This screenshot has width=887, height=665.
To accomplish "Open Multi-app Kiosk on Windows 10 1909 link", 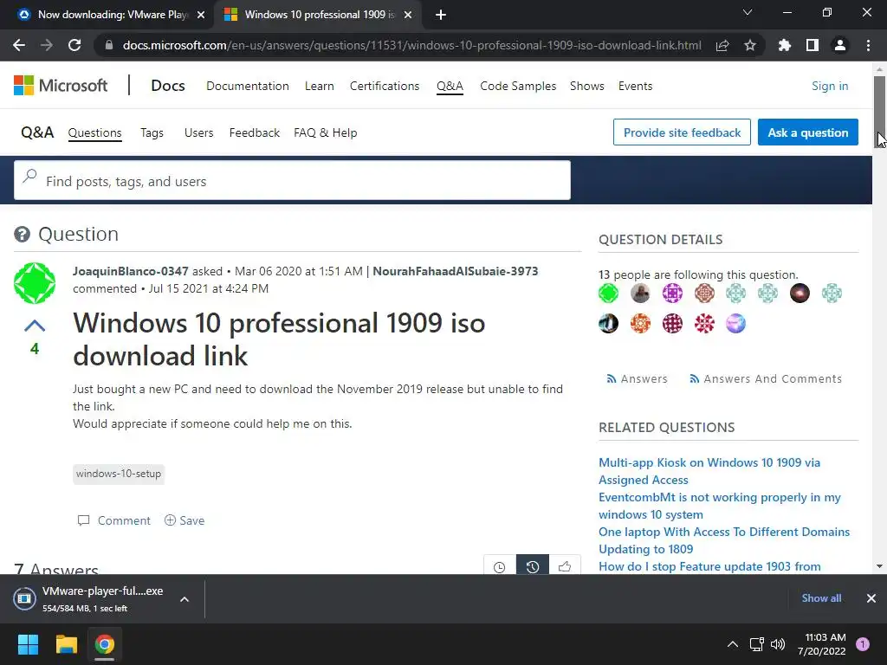I will point(709,471).
